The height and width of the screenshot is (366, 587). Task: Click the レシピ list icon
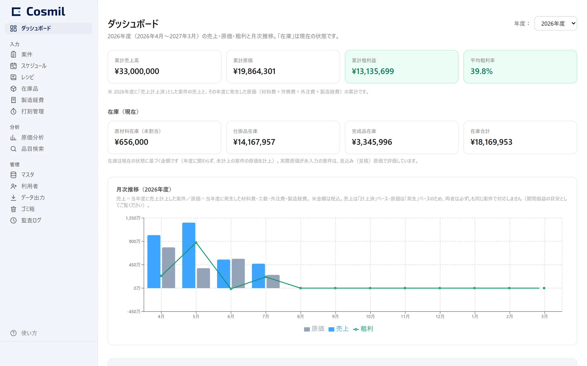14,77
